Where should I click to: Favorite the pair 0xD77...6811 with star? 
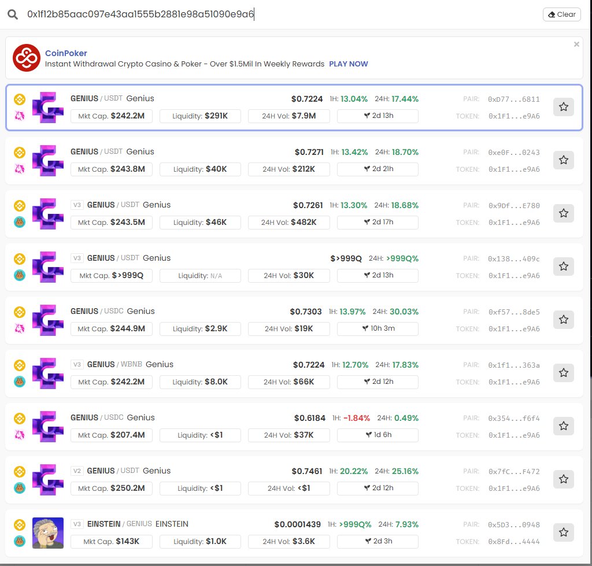click(x=563, y=107)
